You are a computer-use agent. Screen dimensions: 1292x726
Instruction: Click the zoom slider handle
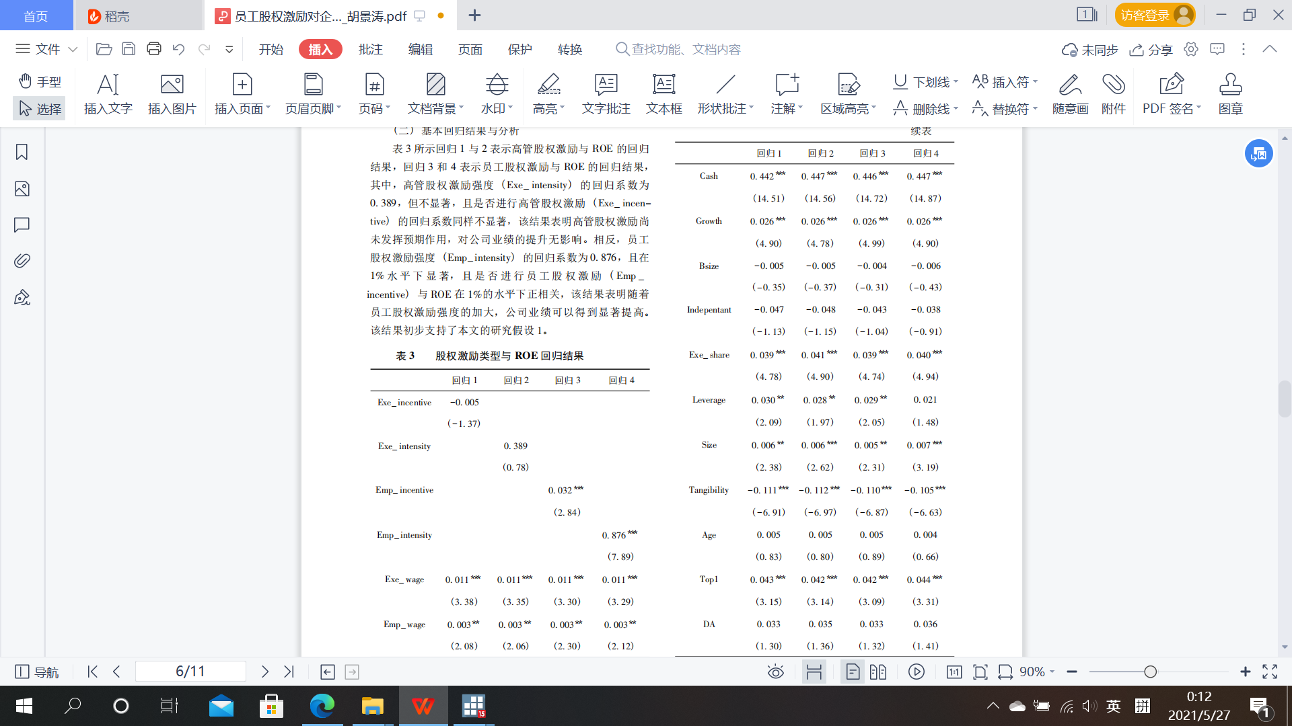pyautogui.click(x=1150, y=672)
